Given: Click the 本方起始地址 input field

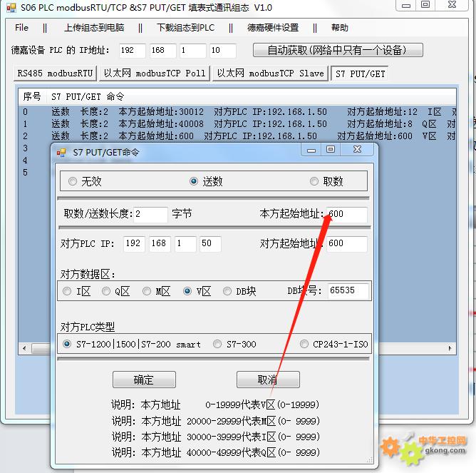Looking at the screenshot, I should pyautogui.click(x=346, y=214).
